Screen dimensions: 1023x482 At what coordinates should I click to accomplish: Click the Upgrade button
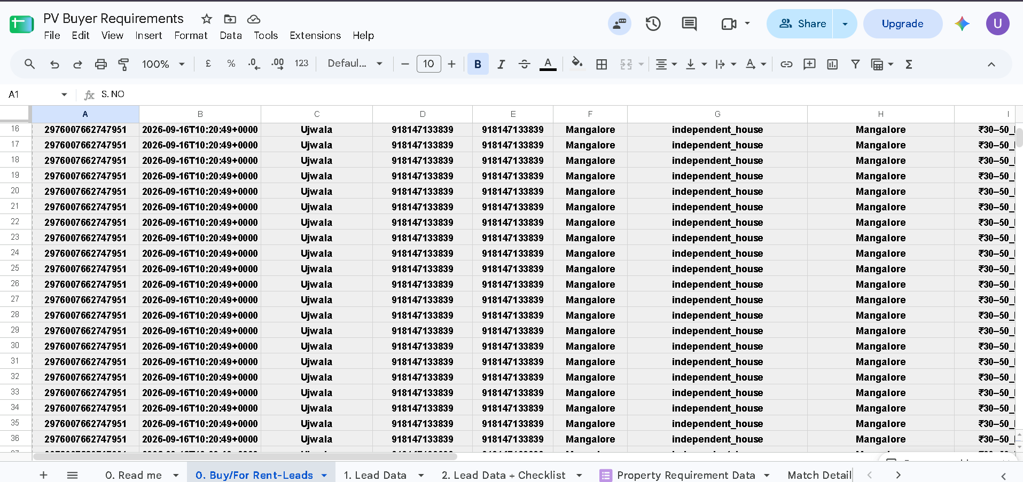[x=902, y=23]
